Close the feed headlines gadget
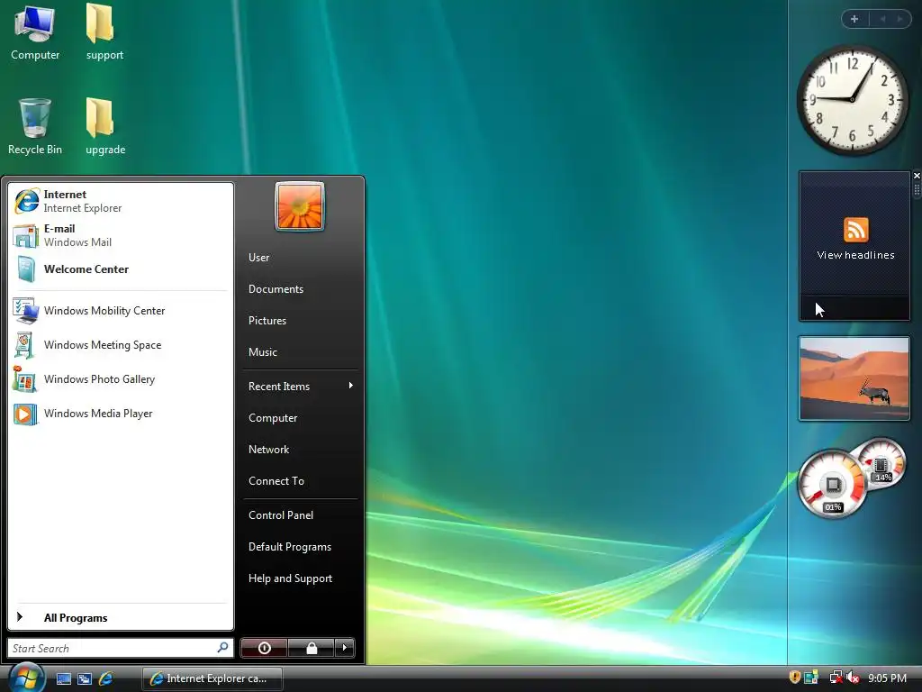The image size is (922, 692). [916, 176]
